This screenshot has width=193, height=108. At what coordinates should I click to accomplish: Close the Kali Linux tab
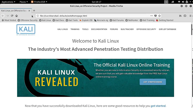tap(29, 11)
